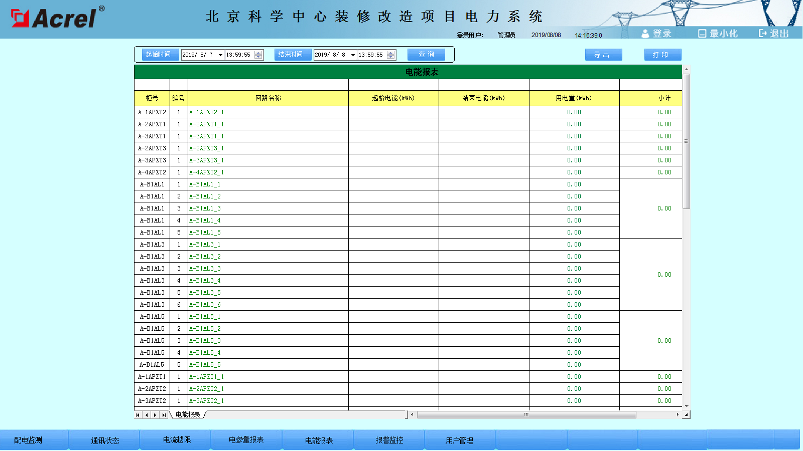
Task: Click start time spinner control
Action: tap(258, 55)
